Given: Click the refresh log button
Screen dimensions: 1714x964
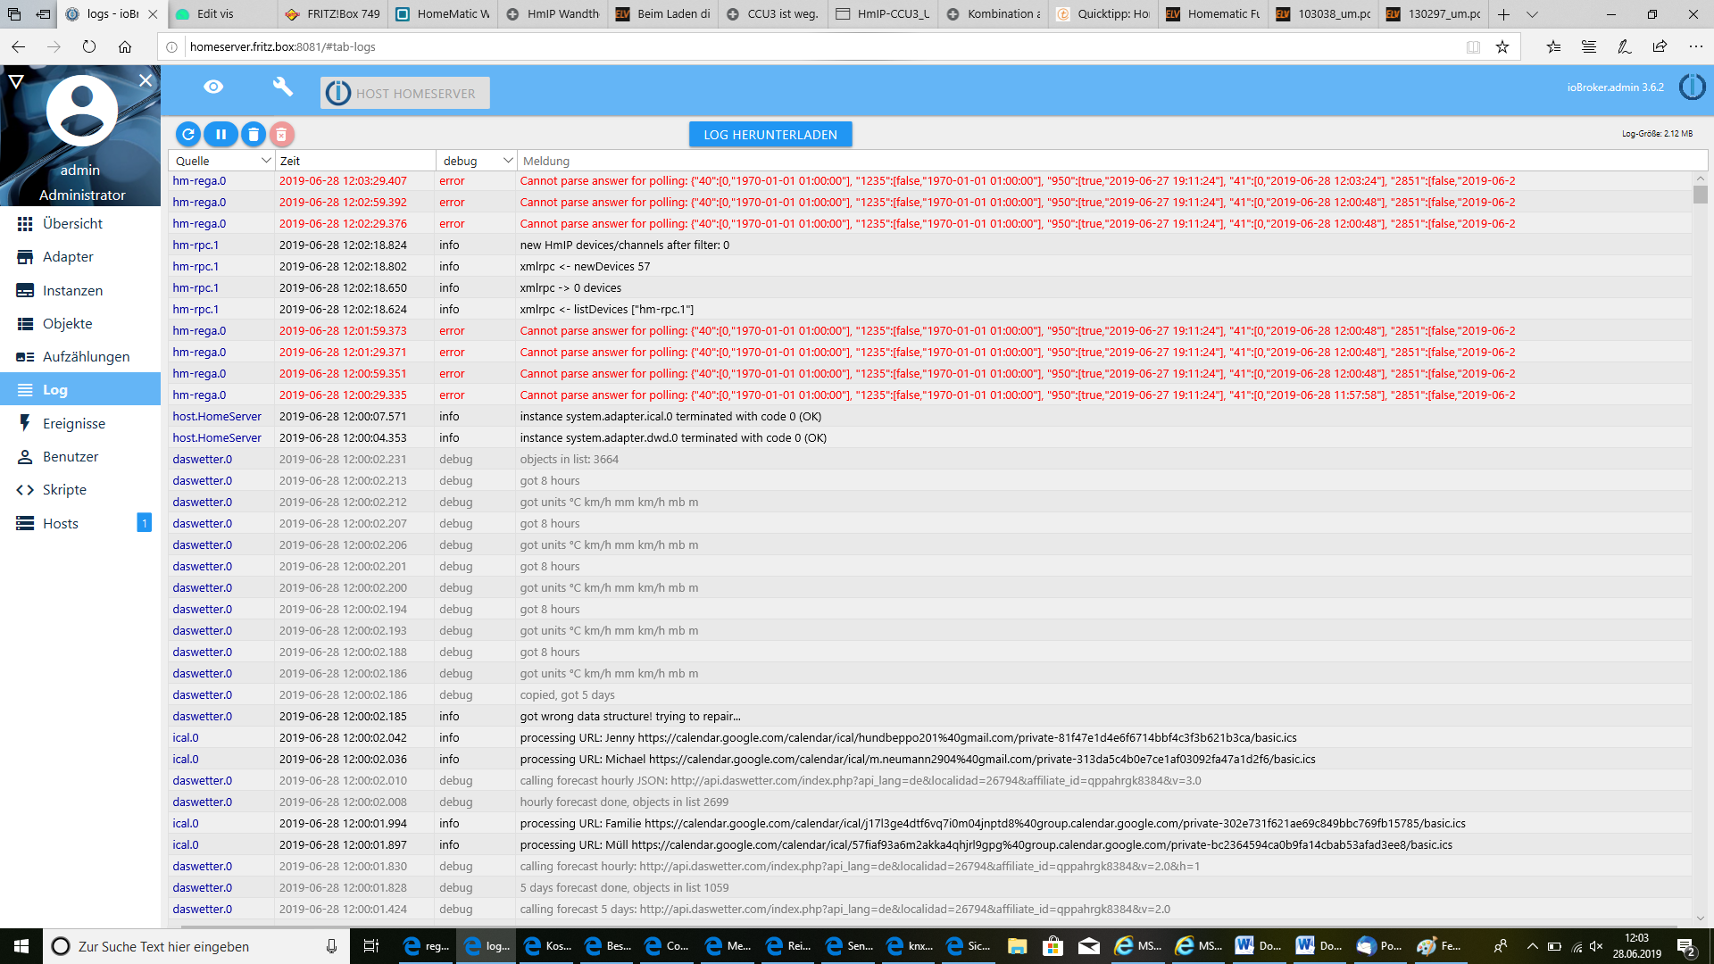Looking at the screenshot, I should tap(188, 135).
